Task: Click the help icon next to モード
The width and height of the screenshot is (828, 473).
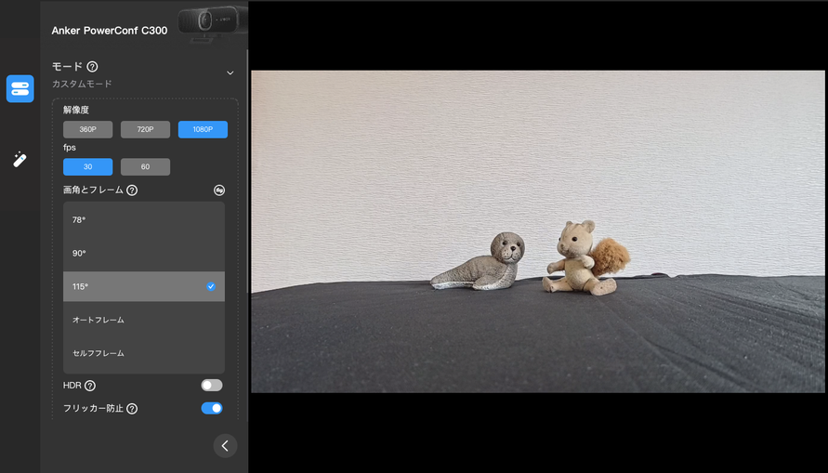Action: tap(92, 67)
